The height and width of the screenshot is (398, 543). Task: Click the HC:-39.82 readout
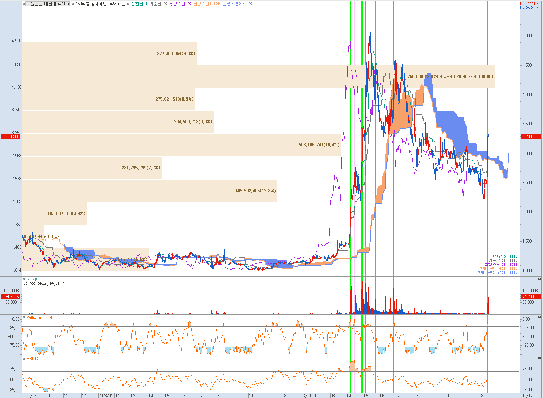coord(529,7)
